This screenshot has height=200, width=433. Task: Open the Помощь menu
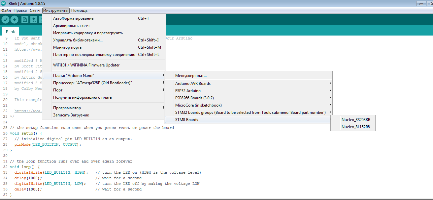(79, 11)
